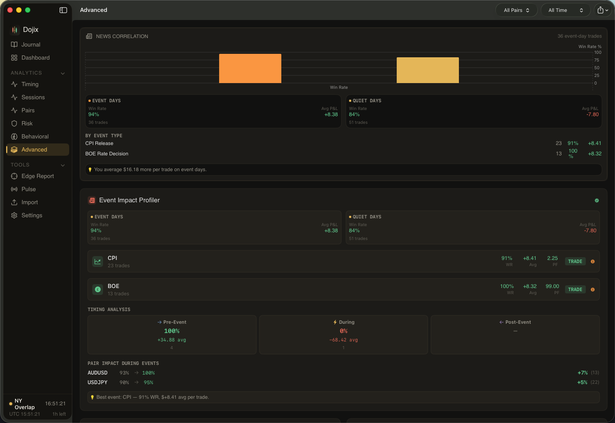Click the Behavioral analytics icon
The width and height of the screenshot is (615, 423).
coord(14,136)
